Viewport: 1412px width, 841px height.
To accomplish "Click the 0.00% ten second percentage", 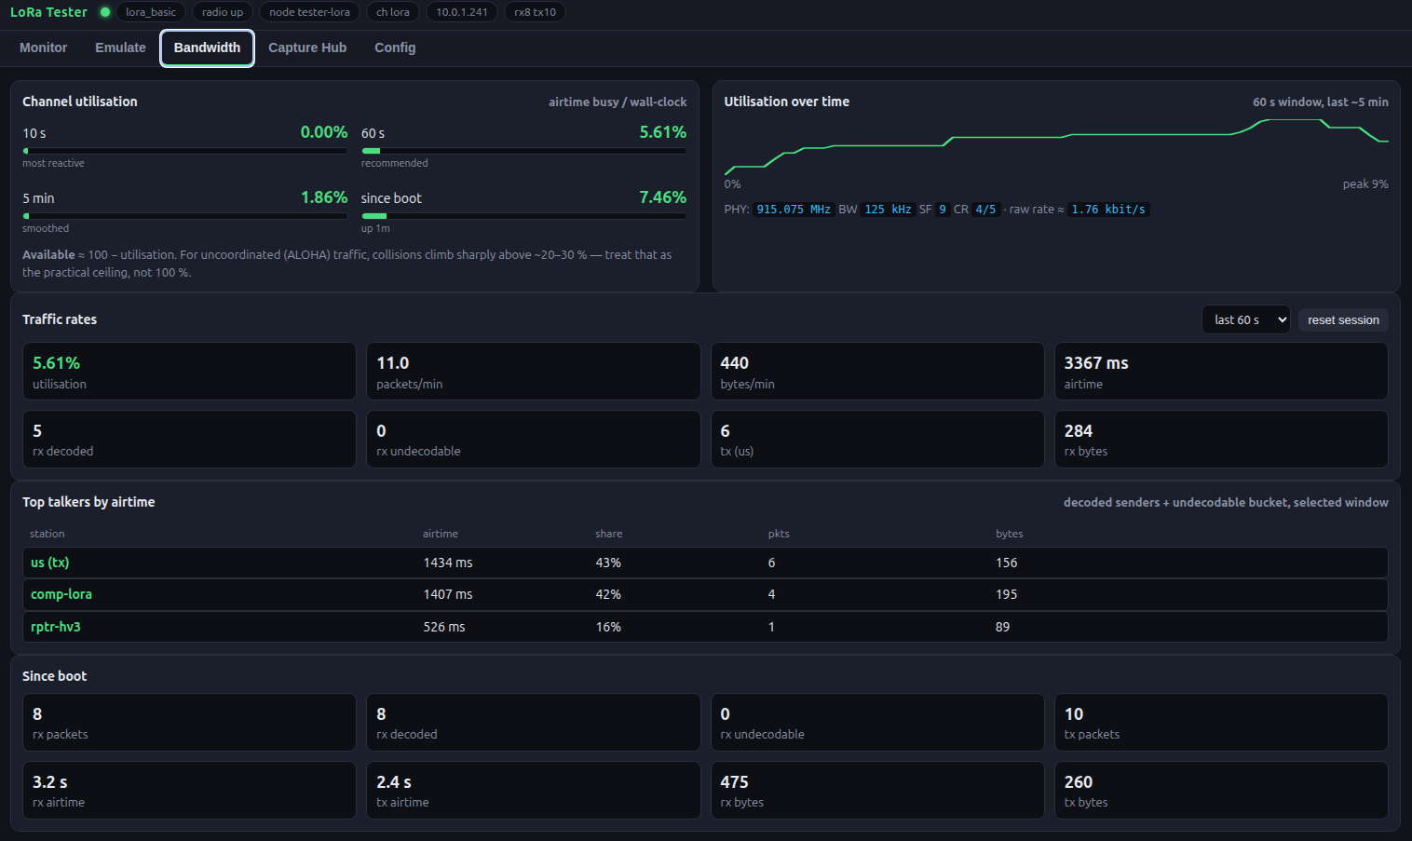I will click(x=324, y=132).
